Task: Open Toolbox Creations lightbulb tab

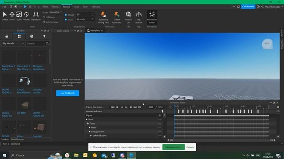Action: 44,36
